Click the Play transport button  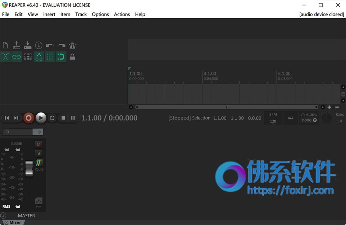tap(41, 118)
